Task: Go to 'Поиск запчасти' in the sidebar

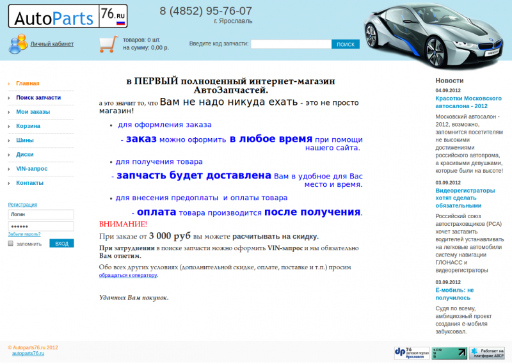Action: [x=38, y=97]
